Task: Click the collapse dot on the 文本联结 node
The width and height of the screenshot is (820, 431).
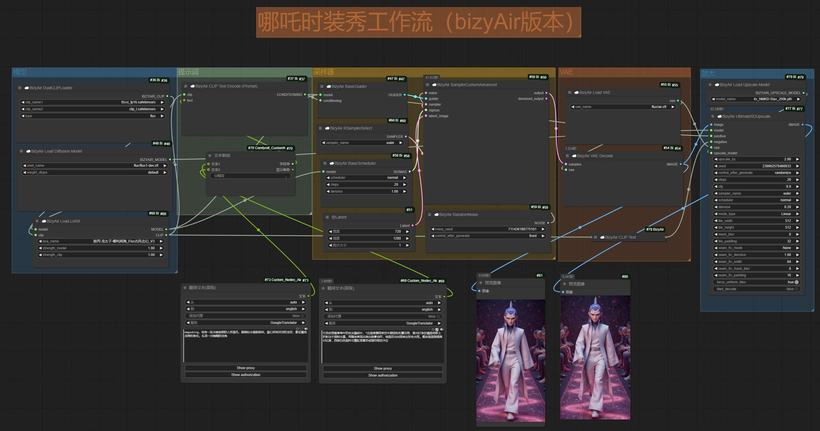Action: (210, 156)
